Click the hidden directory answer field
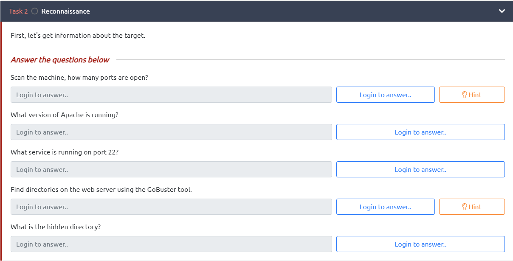The height and width of the screenshot is (261, 513). [171, 244]
